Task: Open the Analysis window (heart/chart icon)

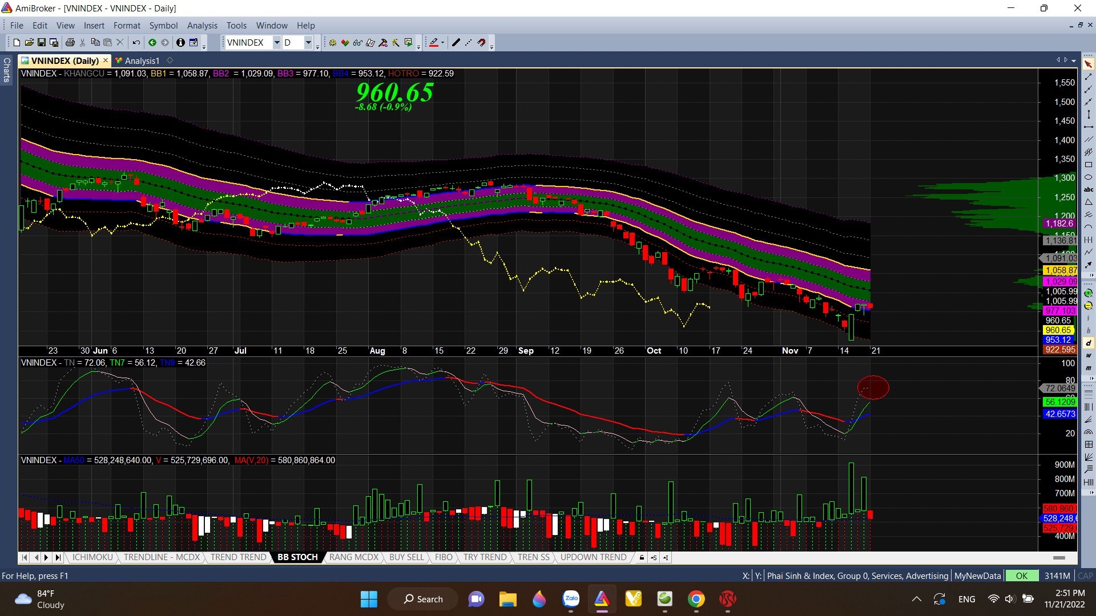Action: (x=345, y=42)
